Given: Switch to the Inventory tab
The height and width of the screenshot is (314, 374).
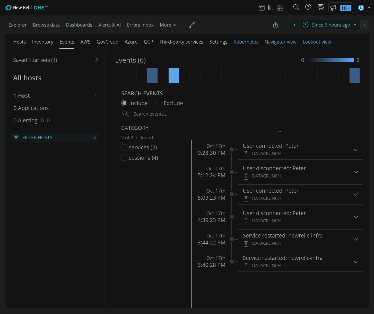Looking at the screenshot, I should (x=43, y=42).
